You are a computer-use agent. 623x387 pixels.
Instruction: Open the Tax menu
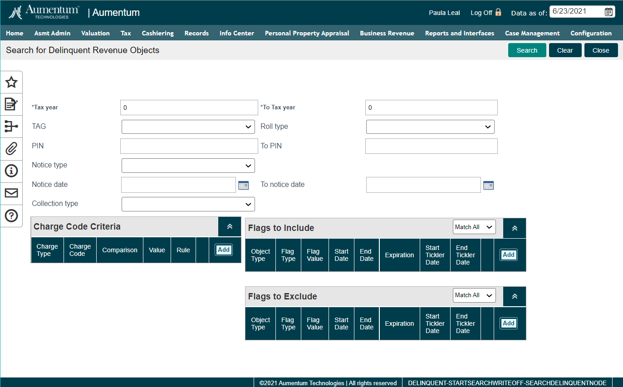[x=126, y=33]
